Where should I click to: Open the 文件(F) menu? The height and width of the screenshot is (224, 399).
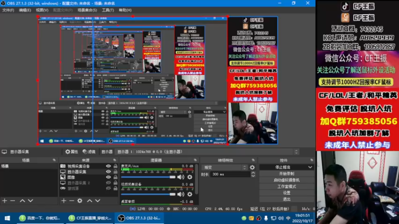(8, 10)
